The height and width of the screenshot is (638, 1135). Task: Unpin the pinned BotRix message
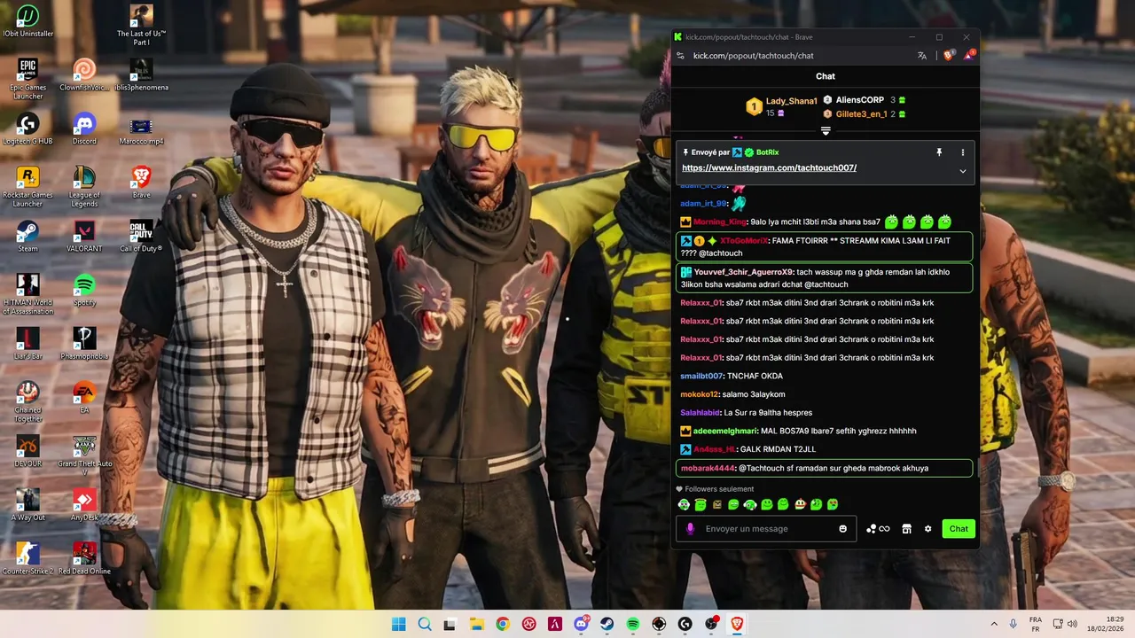pos(939,152)
